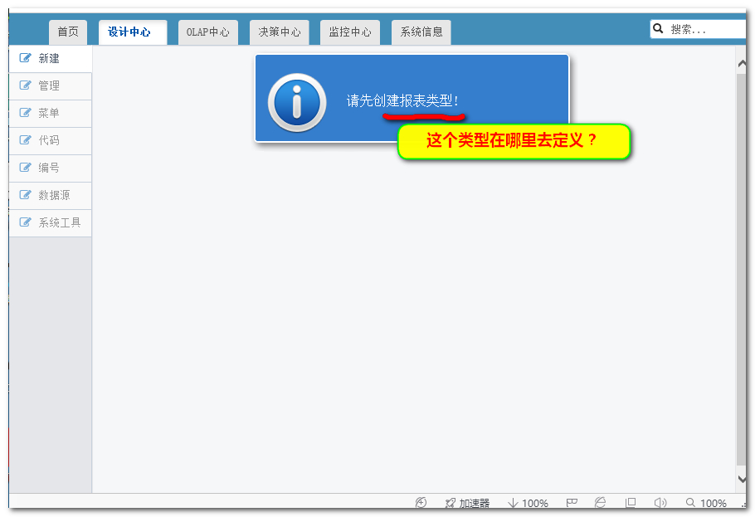Select the 监控中心 tab
The image size is (755, 517).
[x=350, y=32]
